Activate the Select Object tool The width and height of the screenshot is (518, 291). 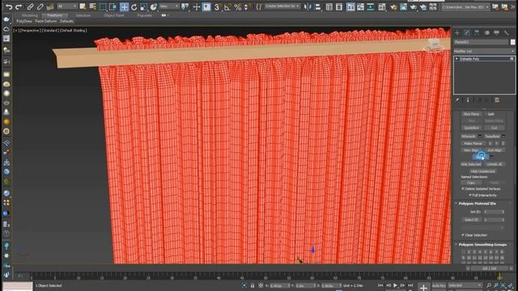[x=83, y=6]
